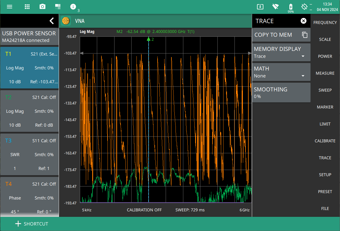This screenshot has height=231, width=340.
Task: Select the T3 SWR trace tile
Action: click(29, 154)
